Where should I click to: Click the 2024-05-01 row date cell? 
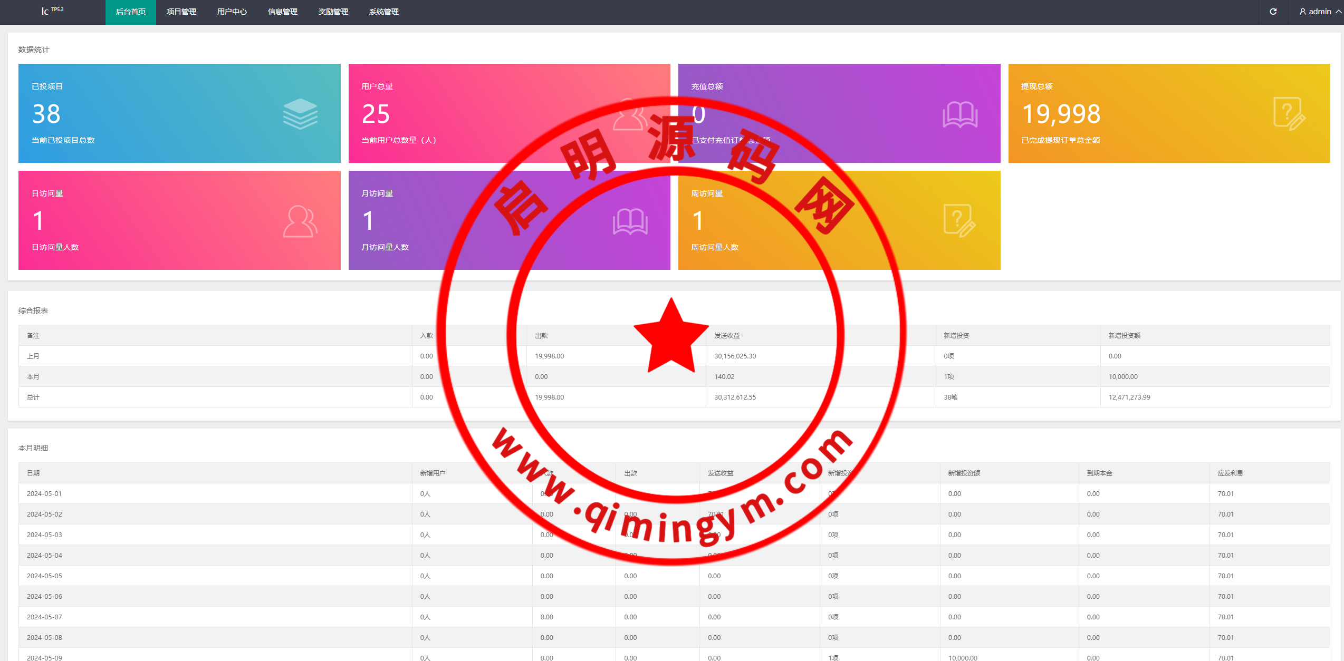(x=44, y=494)
